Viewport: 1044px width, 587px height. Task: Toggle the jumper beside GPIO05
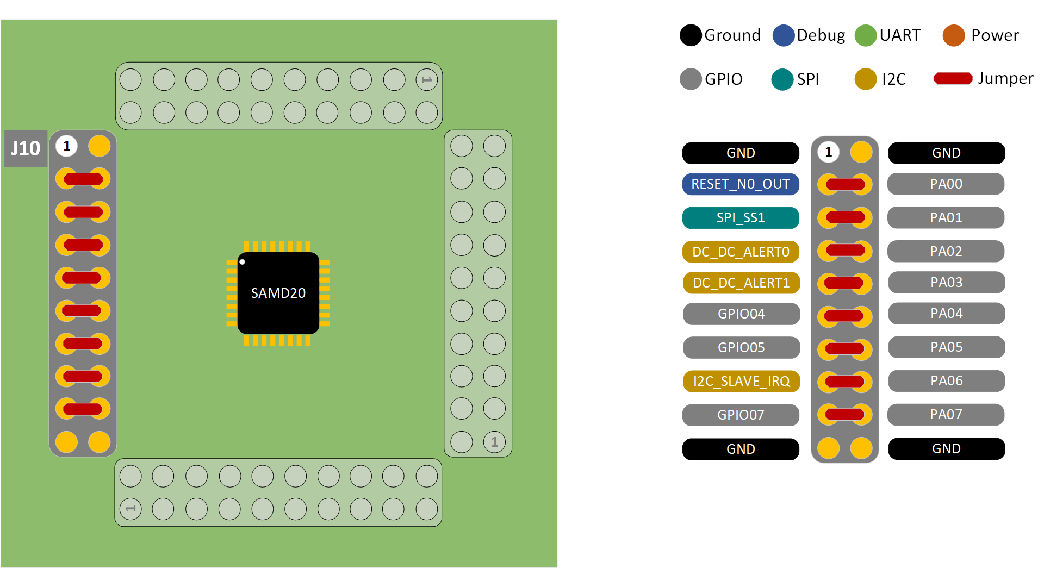point(844,348)
